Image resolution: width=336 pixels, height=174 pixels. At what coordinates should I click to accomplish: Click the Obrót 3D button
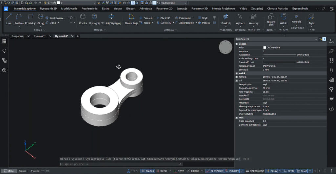click(x=164, y=18)
